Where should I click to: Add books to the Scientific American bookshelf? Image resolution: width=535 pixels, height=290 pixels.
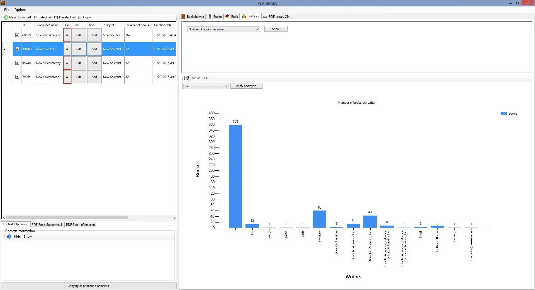(x=94, y=35)
